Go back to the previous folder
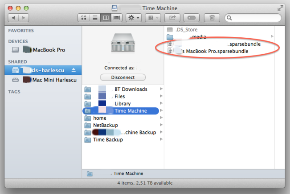Screen dimensions: 290x194 (x=13, y=18)
